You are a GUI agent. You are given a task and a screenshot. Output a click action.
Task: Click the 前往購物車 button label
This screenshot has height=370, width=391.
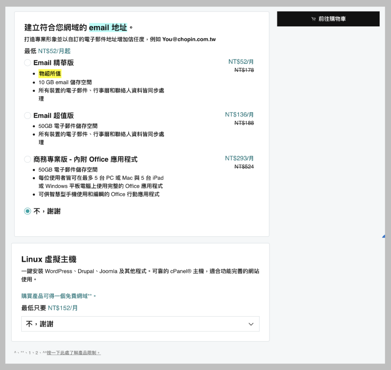click(x=332, y=19)
